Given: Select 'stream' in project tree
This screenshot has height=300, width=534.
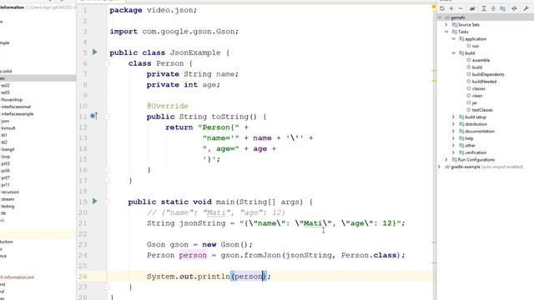Looking at the screenshot, I should pos(8,199).
